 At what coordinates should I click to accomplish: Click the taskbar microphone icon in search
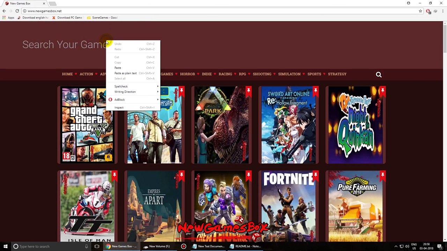pos(86,246)
